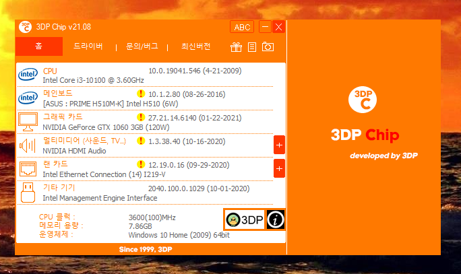This screenshot has height=274, width=461.
Task: Click the network card icon for 랜 카드
Action: [28, 169]
